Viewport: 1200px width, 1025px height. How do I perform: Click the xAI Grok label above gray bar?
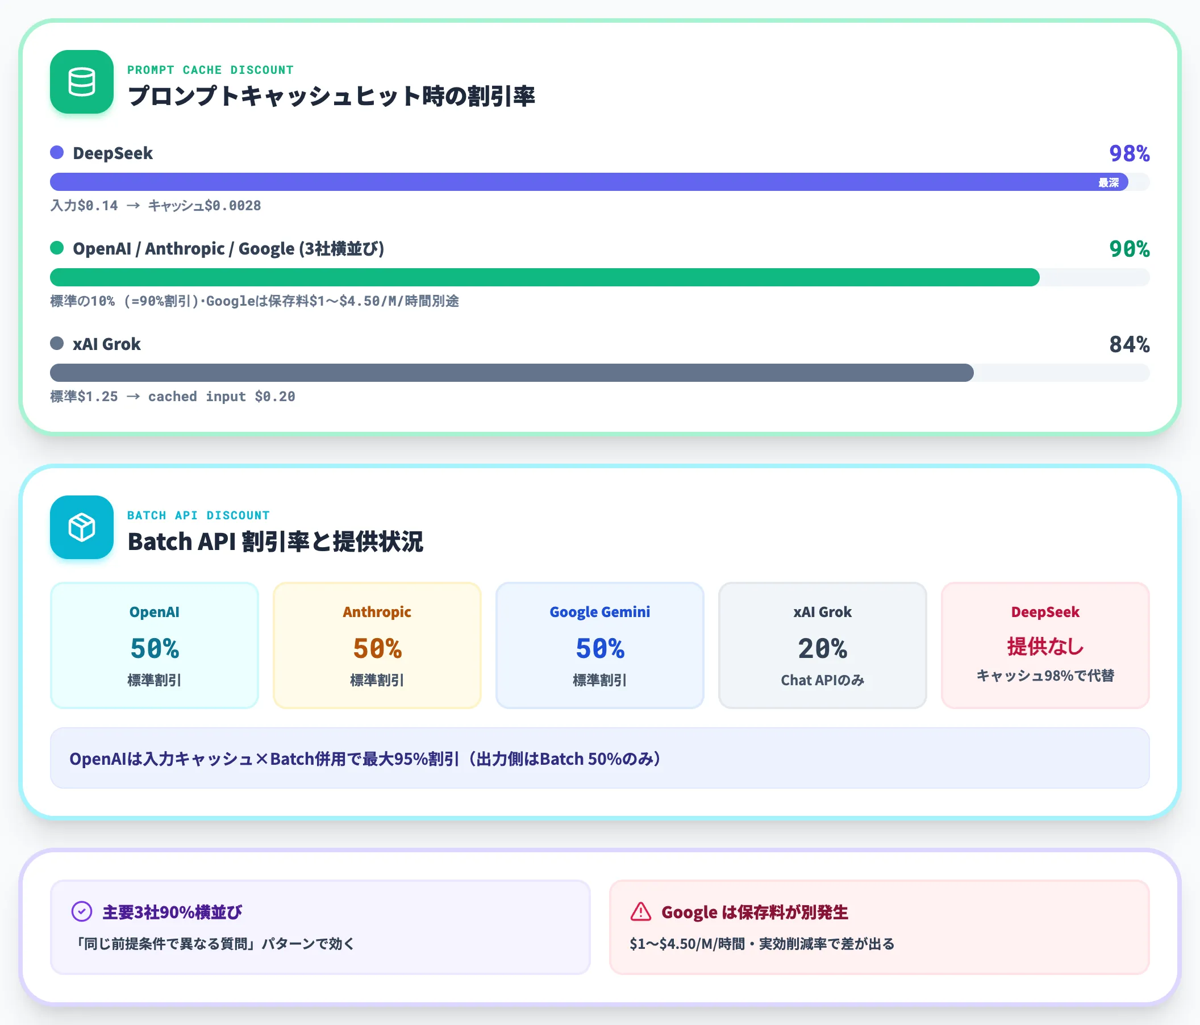pyautogui.click(x=107, y=344)
